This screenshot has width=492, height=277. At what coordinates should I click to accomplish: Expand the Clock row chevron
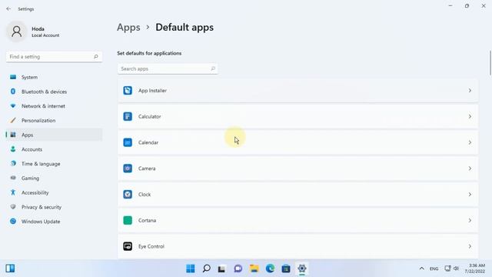tap(470, 195)
